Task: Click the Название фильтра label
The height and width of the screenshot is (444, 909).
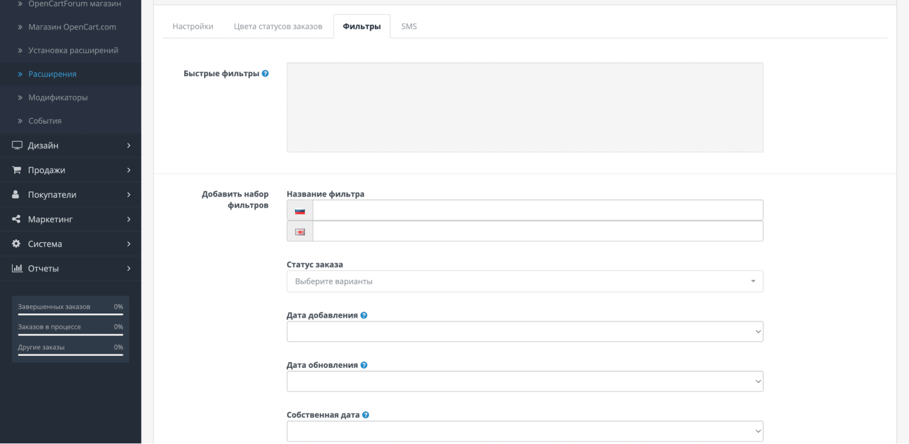Action: 326,194
